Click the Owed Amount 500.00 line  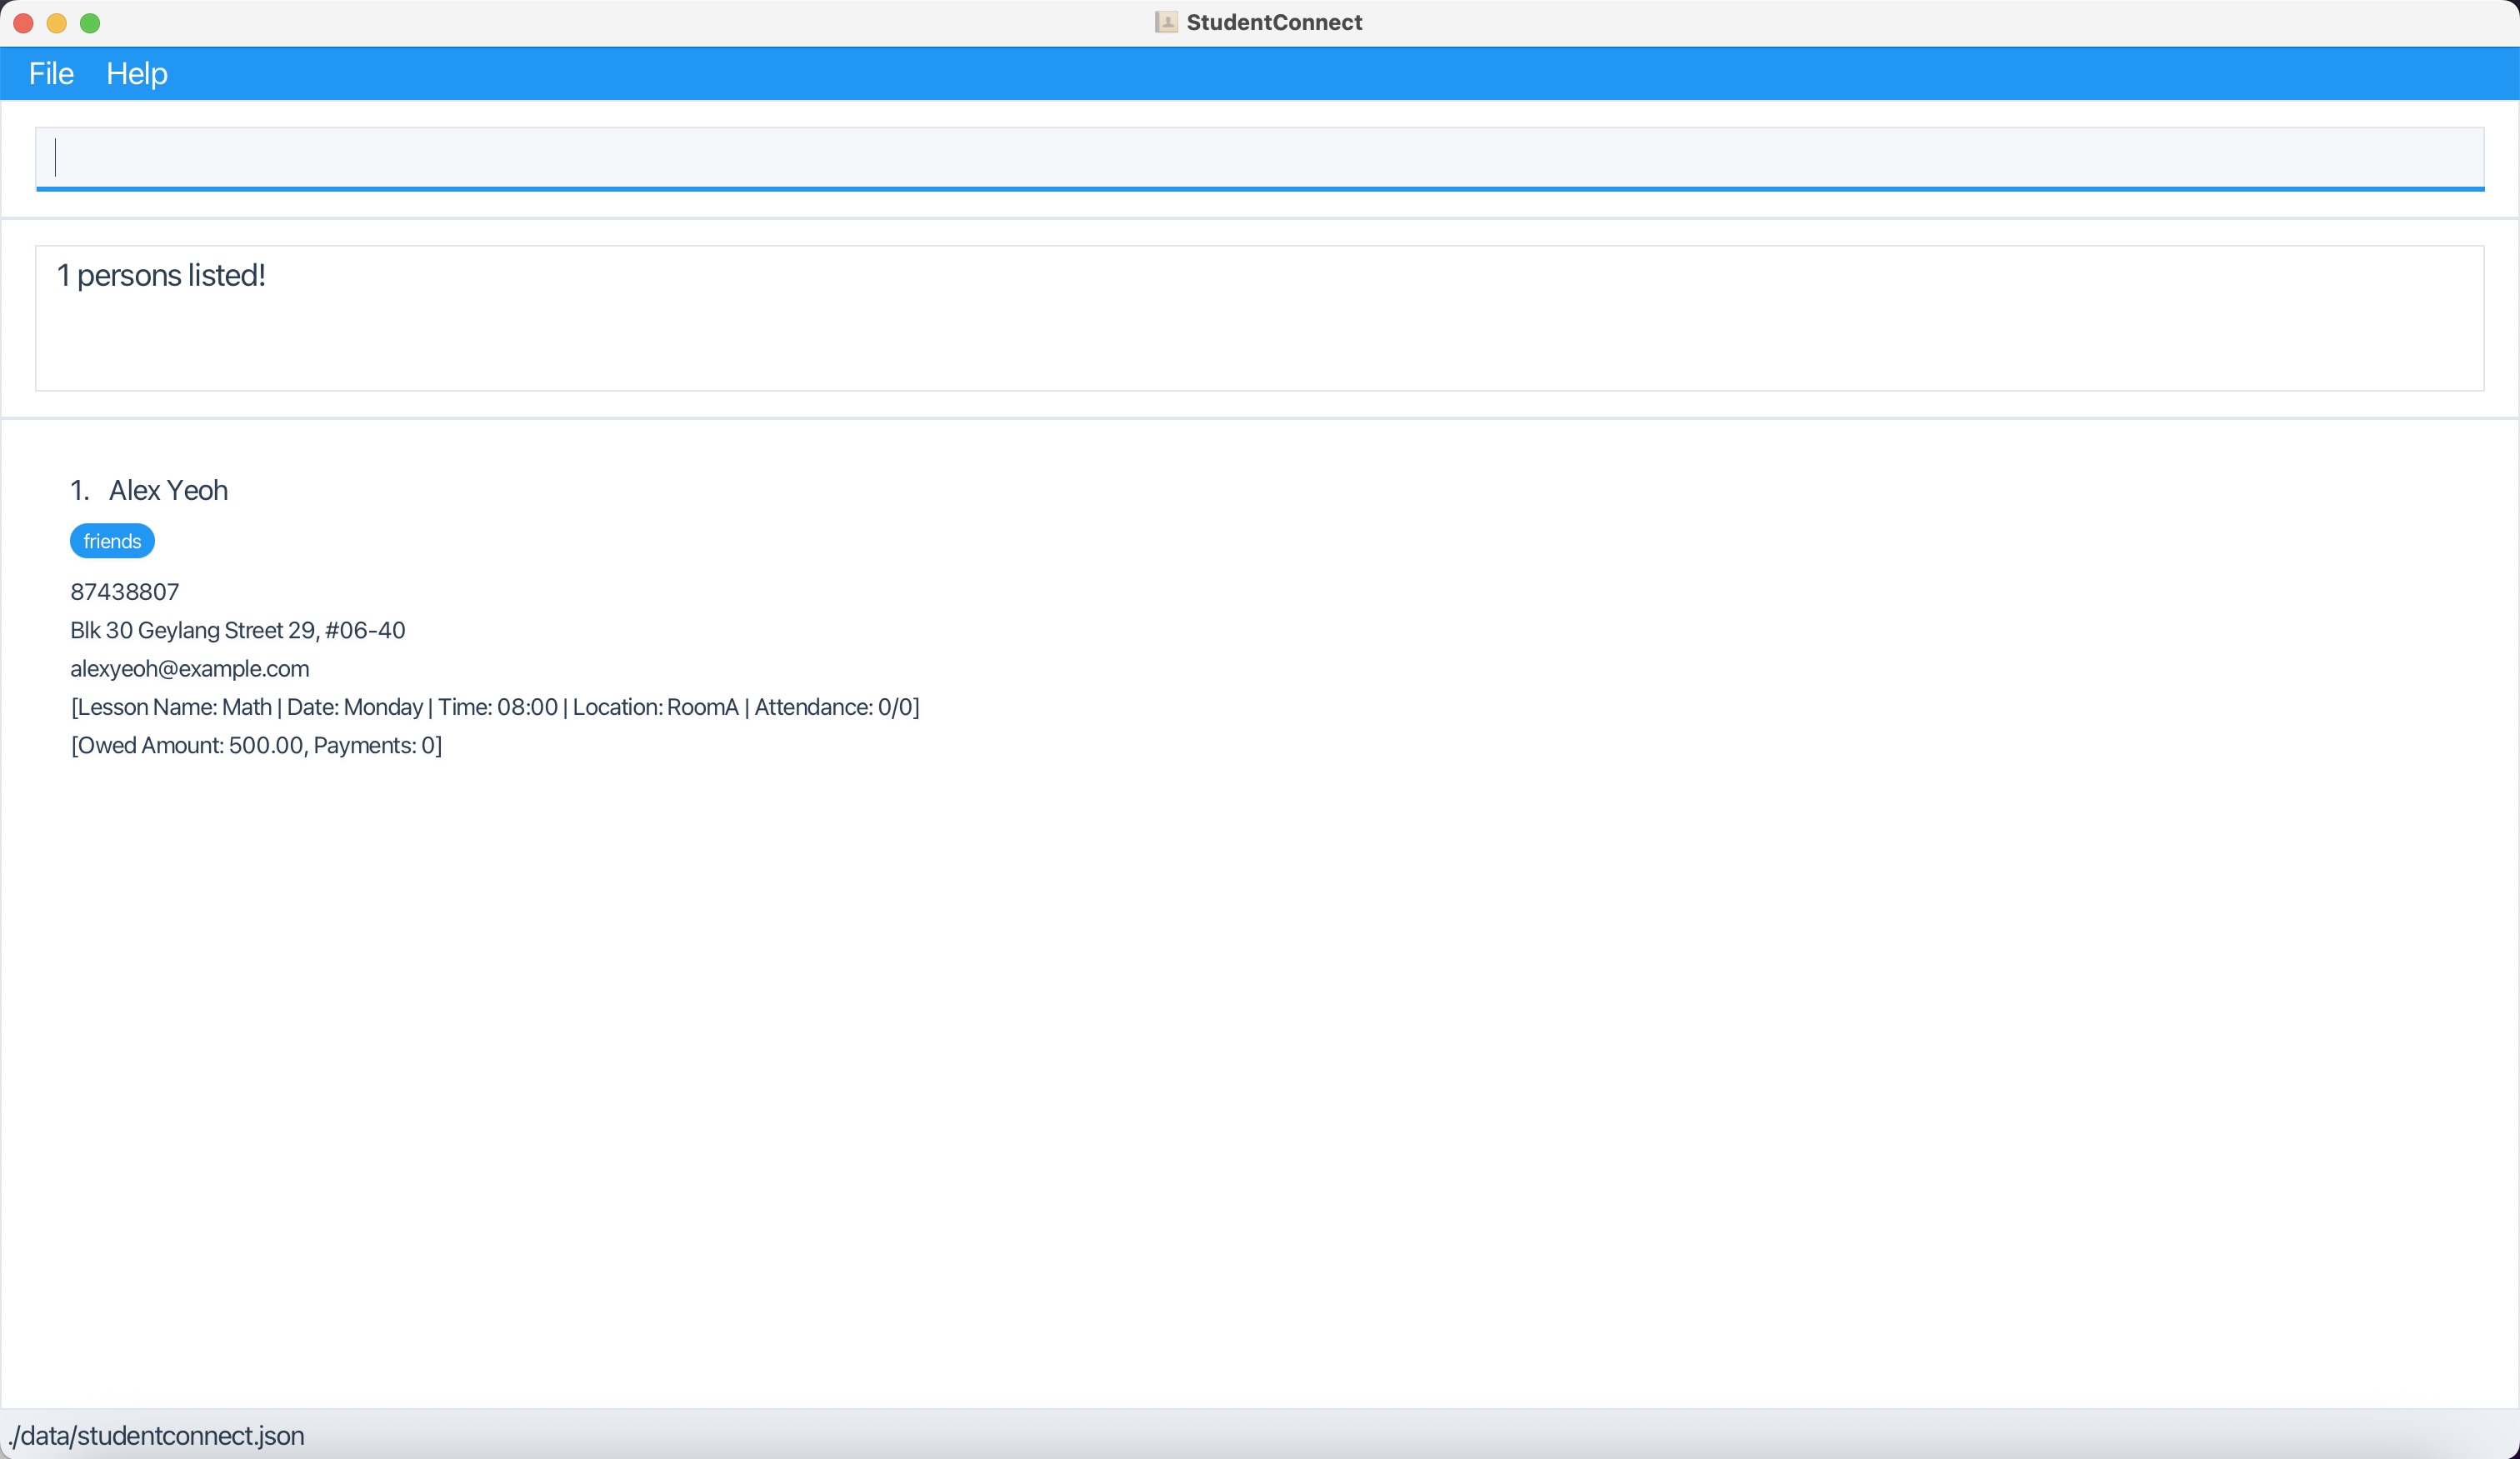(x=256, y=745)
